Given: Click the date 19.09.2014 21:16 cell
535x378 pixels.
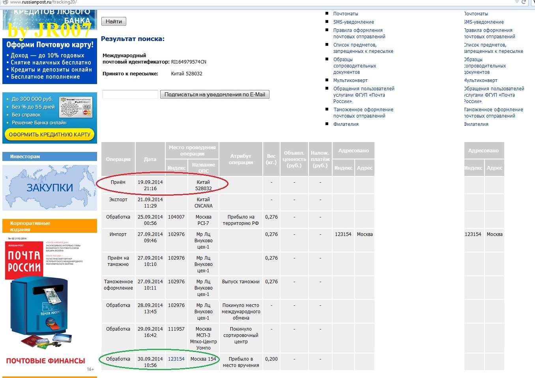Looking at the screenshot, I should [150, 185].
